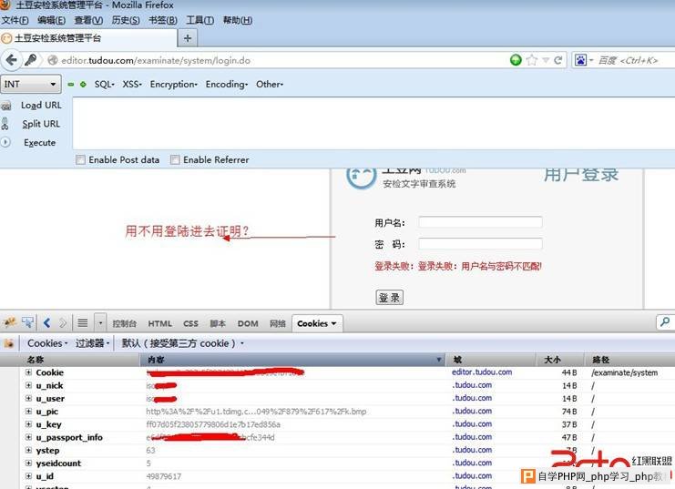The width and height of the screenshot is (675, 489).
Task: Click Firebug search magnifier icon
Action: [x=665, y=322]
